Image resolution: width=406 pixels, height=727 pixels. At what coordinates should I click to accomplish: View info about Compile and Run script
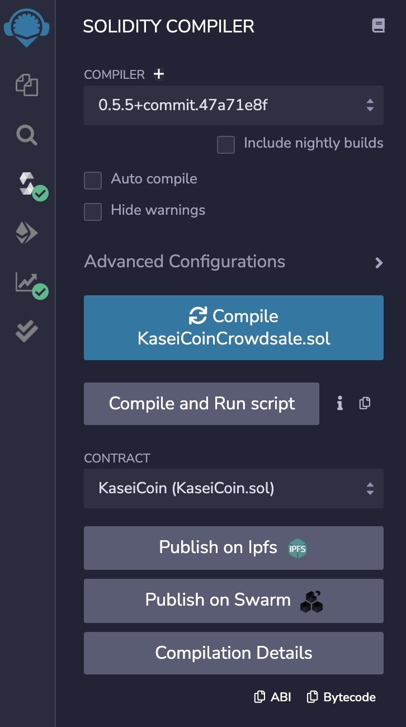pos(339,403)
